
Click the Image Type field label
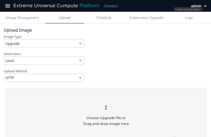point(12,37)
